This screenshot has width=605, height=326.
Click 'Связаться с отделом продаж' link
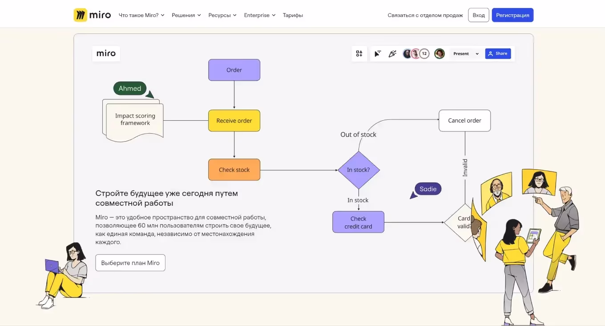(425, 15)
